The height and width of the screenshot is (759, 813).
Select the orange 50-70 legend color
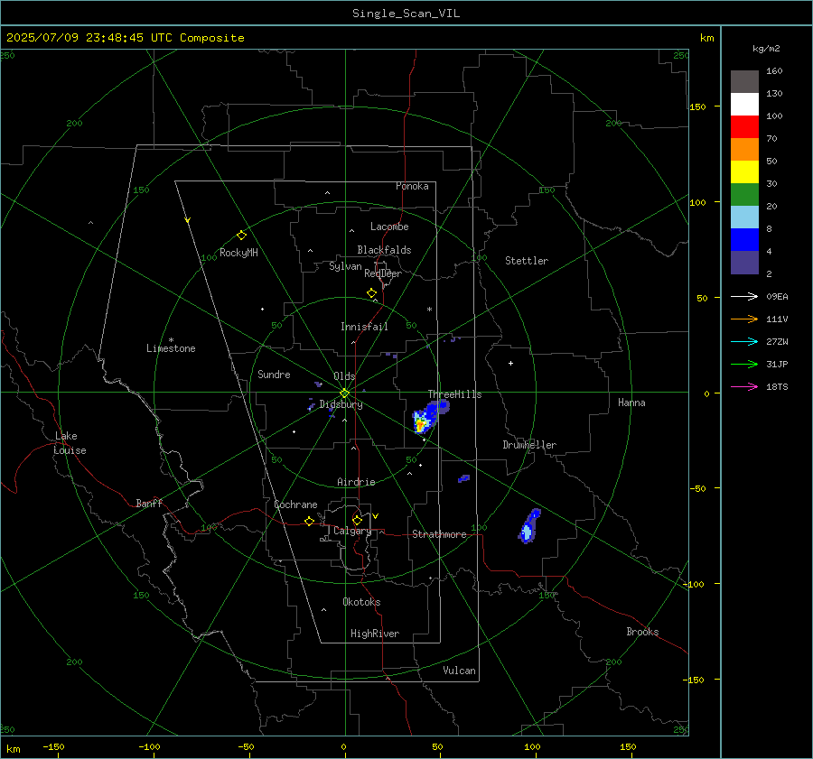(x=744, y=150)
